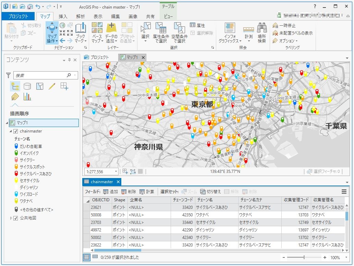Screen dimensions: 354x266
Task: Choose the Measure tool
Action: pos(248,33)
